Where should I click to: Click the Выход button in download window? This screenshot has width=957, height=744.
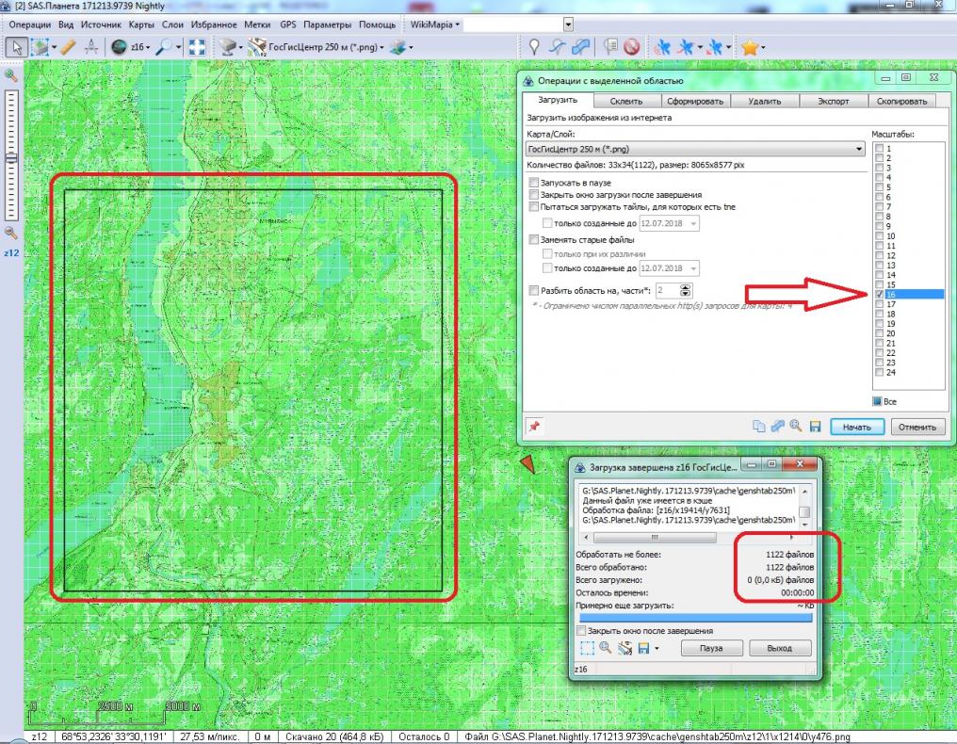(779, 648)
